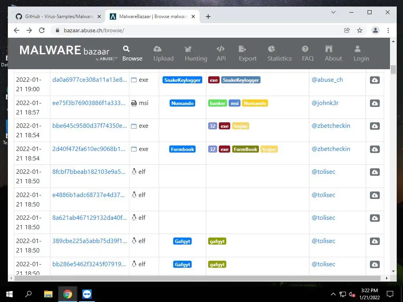
Task: Click the muted volume tray icon
Action: pyautogui.click(x=352, y=294)
